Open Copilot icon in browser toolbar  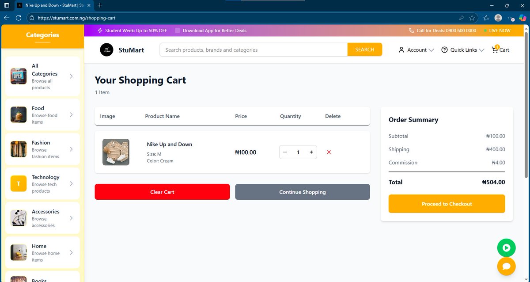click(522, 18)
